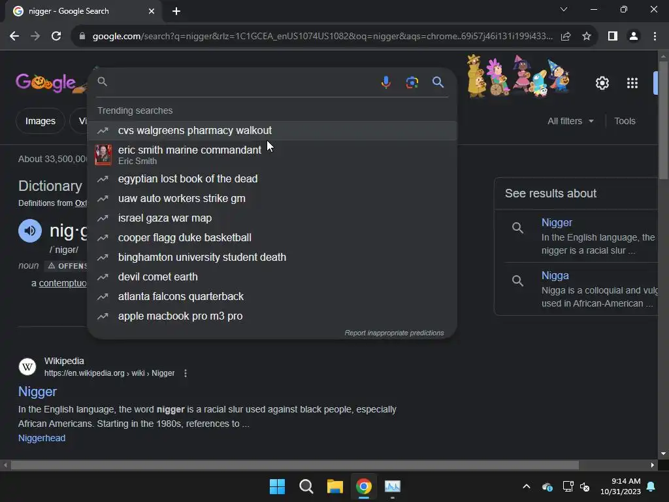Click the OneDrive cloud tray icon
This screenshot has height=502, width=669.
(x=547, y=486)
